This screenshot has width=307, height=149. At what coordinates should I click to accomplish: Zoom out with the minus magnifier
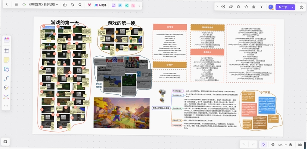(273, 145)
